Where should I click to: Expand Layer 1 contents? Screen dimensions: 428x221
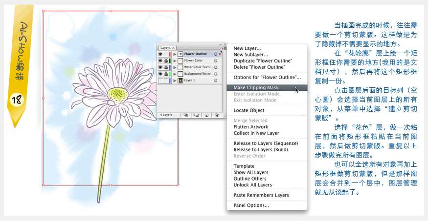coord(175,80)
